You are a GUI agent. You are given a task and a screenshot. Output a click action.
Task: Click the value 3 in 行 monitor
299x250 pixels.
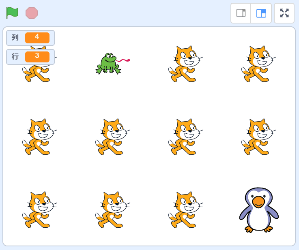point(37,57)
